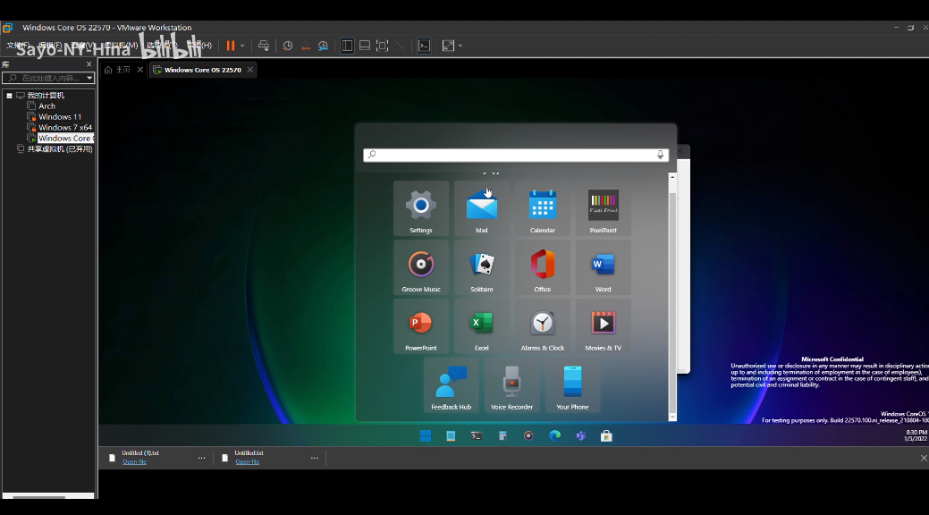
Task: Open Microsoft Store from the taskbar
Action: 606,435
